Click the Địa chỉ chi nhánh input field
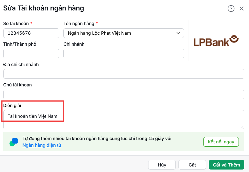Screen dimensions: 249x172 tap(124, 74)
